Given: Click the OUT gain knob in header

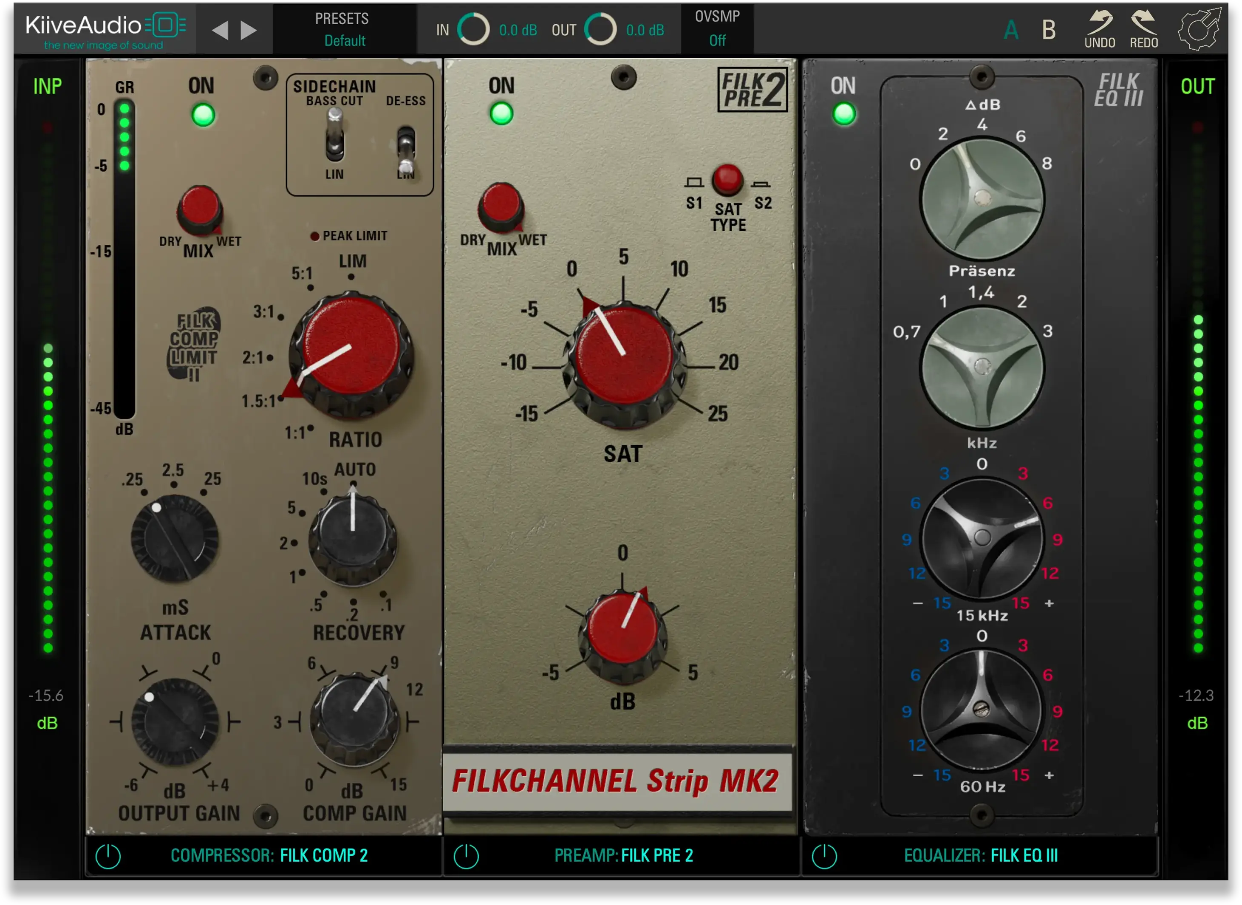Looking at the screenshot, I should pyautogui.click(x=600, y=29).
